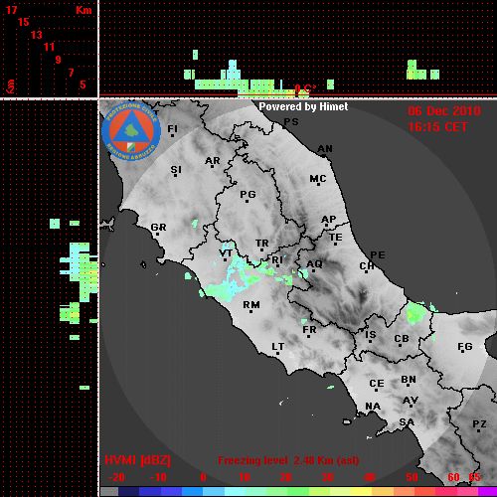This screenshot has width=497, height=497.
Task: Click the TE city label
Action: (336, 238)
